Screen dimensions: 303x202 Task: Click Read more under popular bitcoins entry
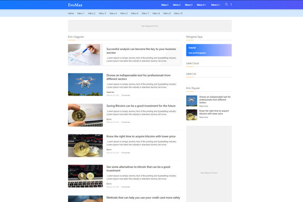tap(204, 117)
